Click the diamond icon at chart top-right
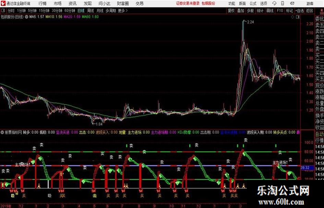The width and height of the screenshot is (324, 208). pyautogui.click(x=292, y=17)
